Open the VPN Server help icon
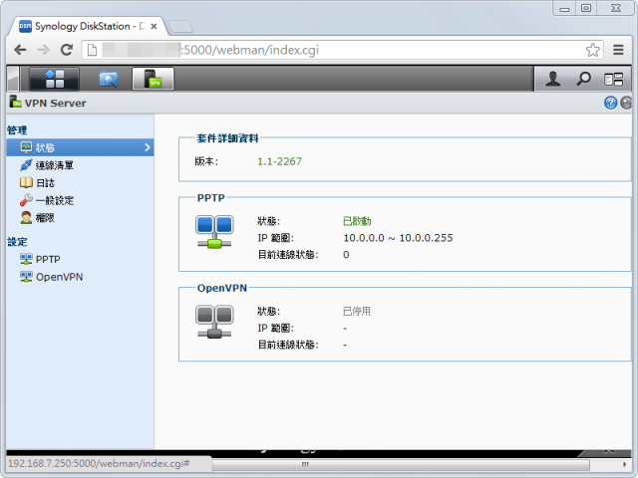Screen dimensions: 638x478 click(x=610, y=103)
